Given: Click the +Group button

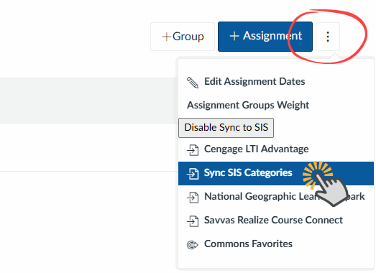Looking at the screenshot, I should click(x=183, y=37).
